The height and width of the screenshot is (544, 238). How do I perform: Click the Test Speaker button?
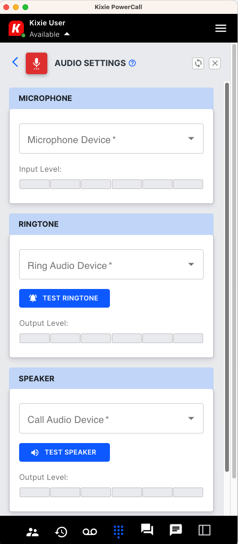[x=65, y=453]
